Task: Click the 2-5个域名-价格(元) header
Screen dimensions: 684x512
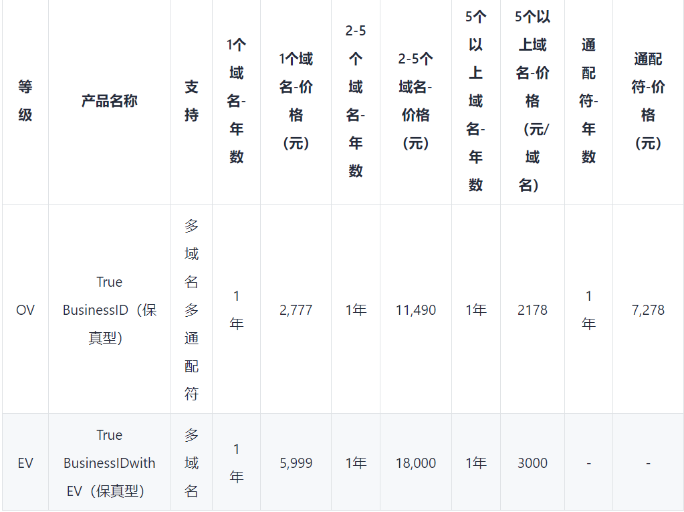Action: (x=416, y=101)
